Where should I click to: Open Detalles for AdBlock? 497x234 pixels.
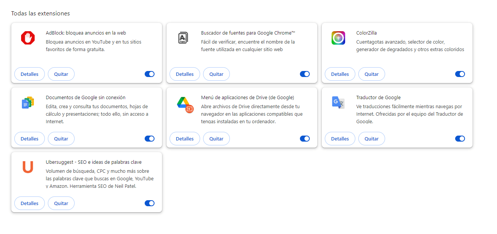29,74
